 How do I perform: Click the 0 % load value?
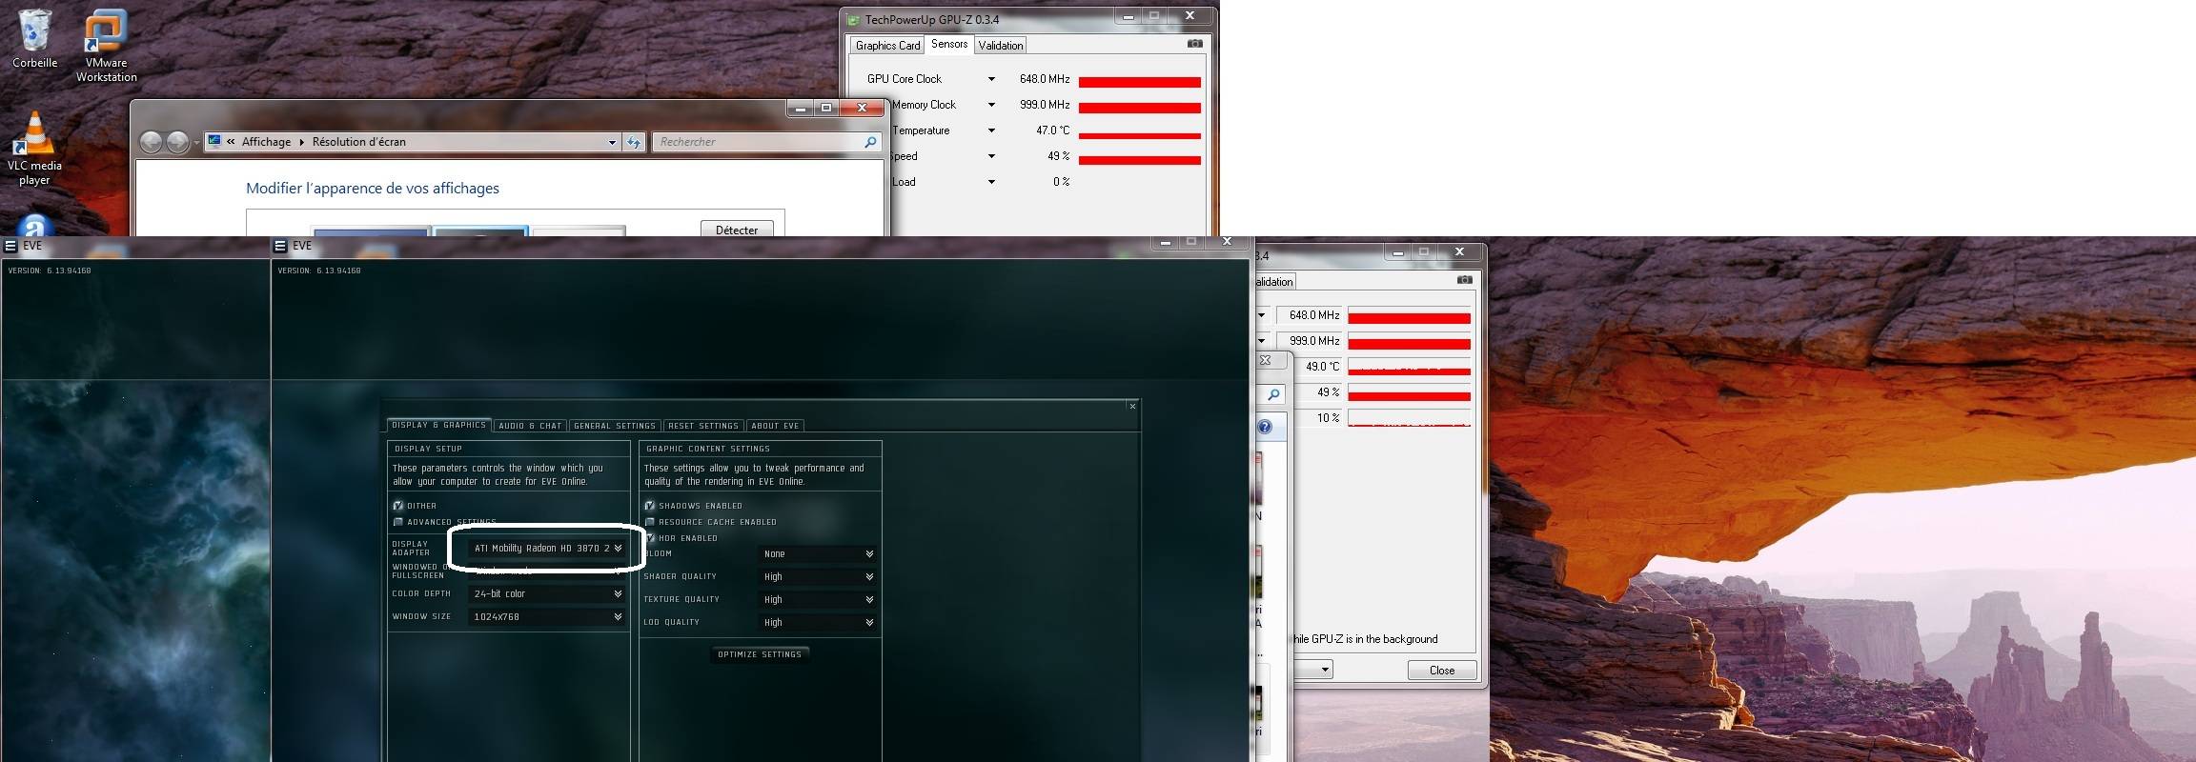pyautogui.click(x=1061, y=182)
